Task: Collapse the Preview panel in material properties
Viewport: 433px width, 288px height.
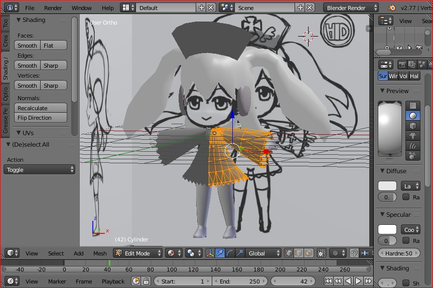Action: tap(382, 91)
